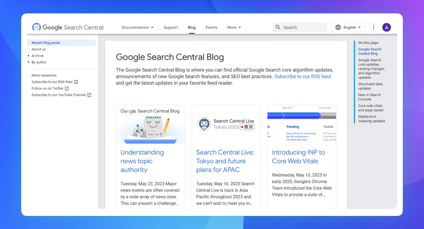Open the English language selector
This screenshot has height=229, width=424.
[348, 27]
